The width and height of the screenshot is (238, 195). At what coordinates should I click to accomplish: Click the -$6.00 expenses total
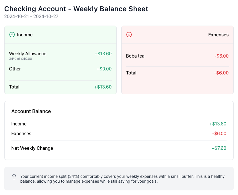click(221, 73)
